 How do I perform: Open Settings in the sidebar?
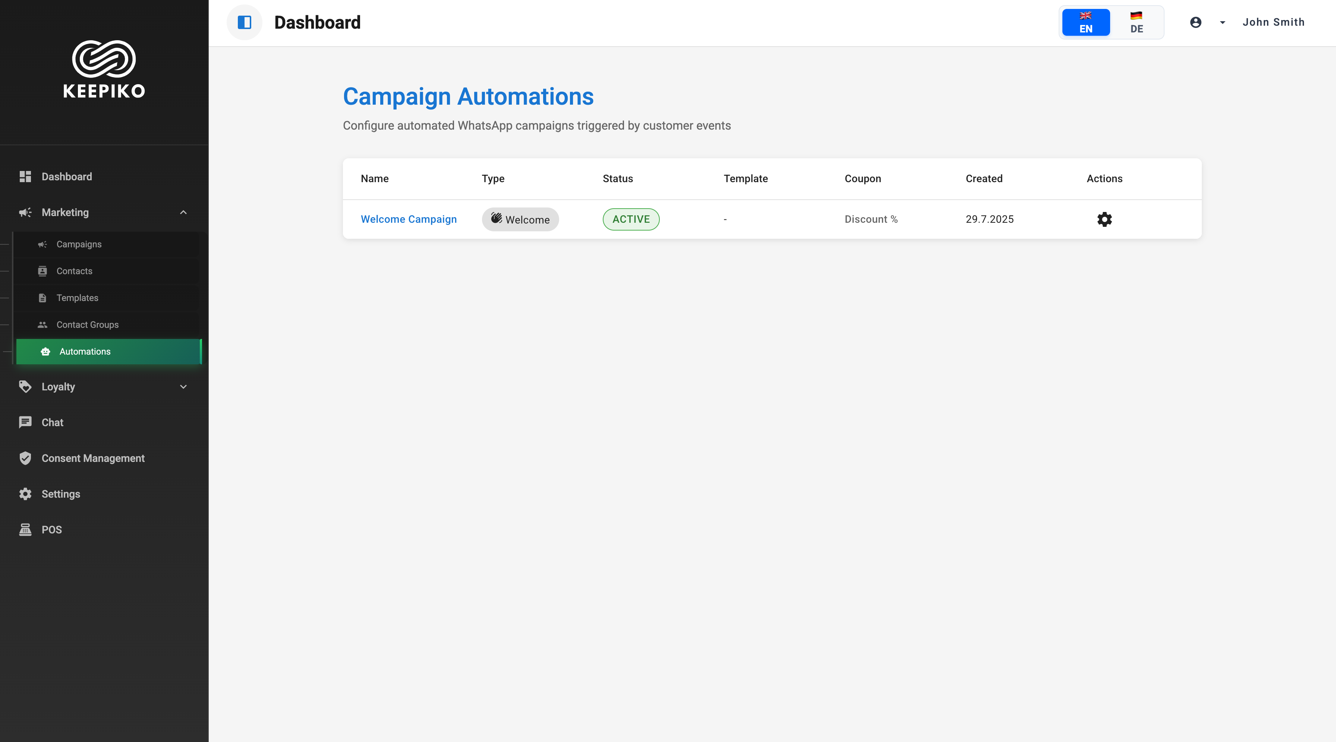click(61, 494)
